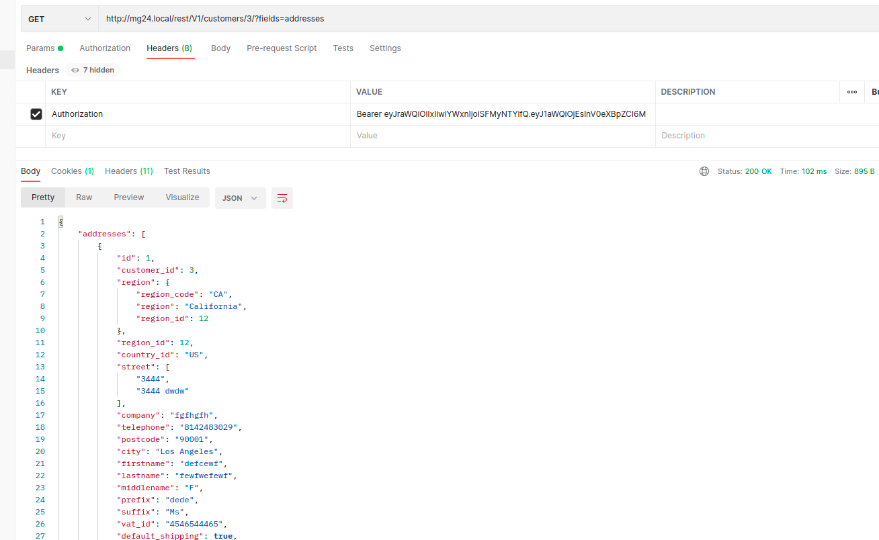Open the GET method dropdown
Image resolution: width=879 pixels, height=540 pixels.
coord(58,18)
